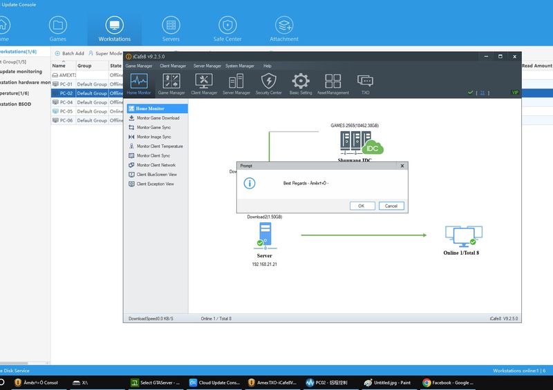Image resolution: width=553 pixels, height=390 pixels.
Task: Click Batch Add in Update Console toolbar
Action: pos(70,53)
